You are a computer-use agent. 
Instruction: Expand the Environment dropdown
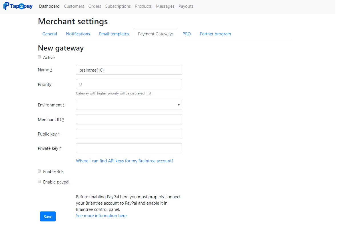pyautogui.click(x=129, y=105)
